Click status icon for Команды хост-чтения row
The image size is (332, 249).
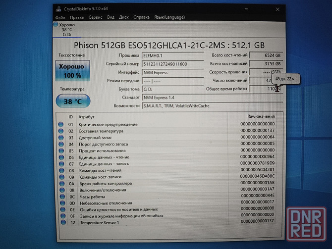(62, 170)
